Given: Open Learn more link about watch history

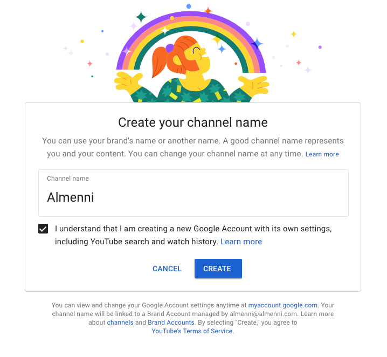Looking at the screenshot, I should pyautogui.click(x=241, y=242).
